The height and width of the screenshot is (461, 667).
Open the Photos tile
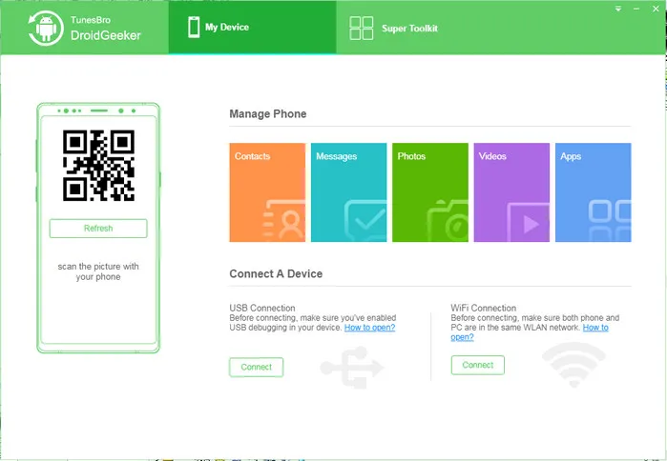point(430,192)
